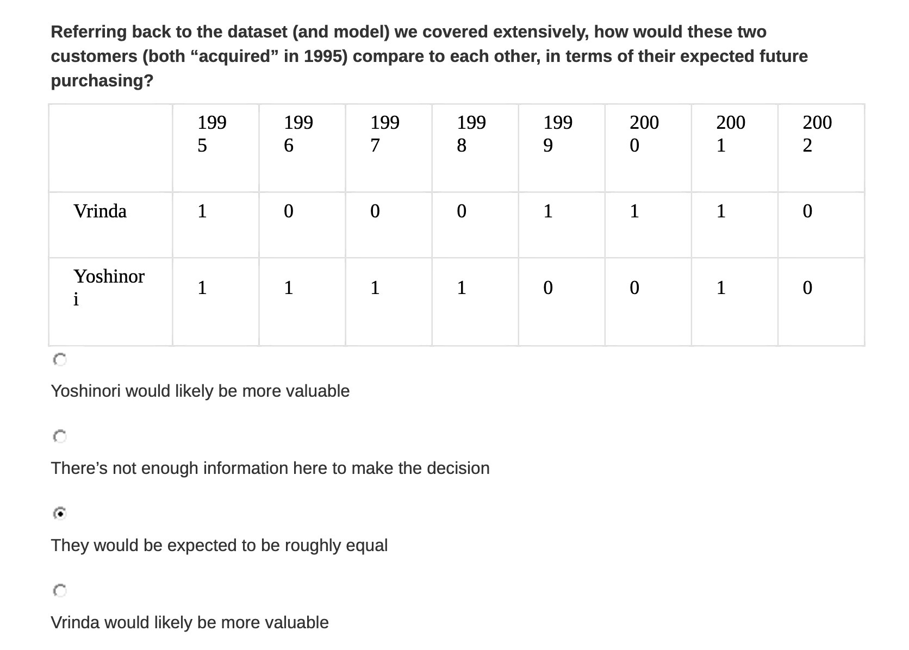The width and height of the screenshot is (909, 650).
Task: Select the Yoshinori would likely be more valuable option
Action: 60,359
